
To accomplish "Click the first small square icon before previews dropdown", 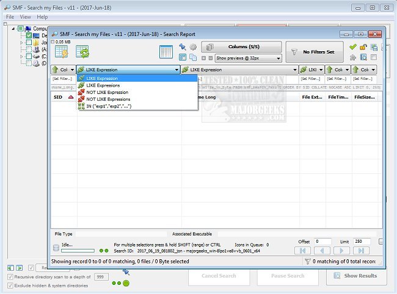I will tap(203, 58).
